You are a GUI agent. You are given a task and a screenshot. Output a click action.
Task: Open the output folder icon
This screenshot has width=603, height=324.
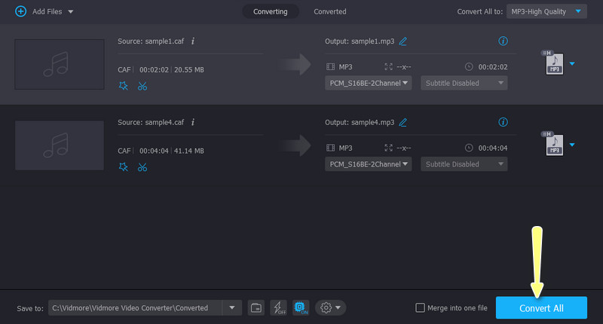pos(256,307)
